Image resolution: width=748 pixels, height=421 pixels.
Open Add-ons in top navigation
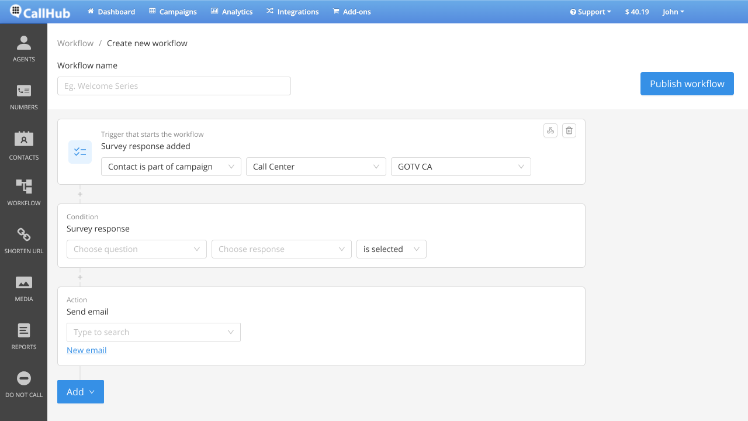[352, 12]
